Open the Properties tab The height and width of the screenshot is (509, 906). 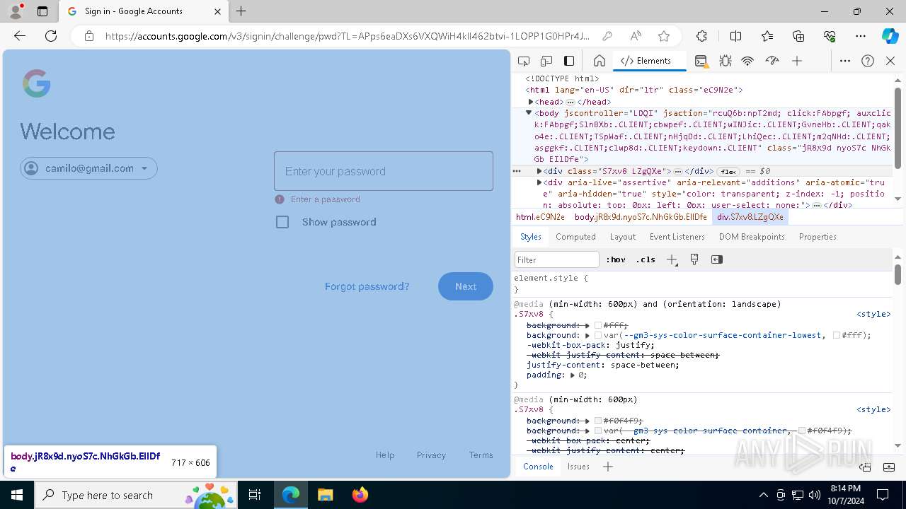pos(818,237)
